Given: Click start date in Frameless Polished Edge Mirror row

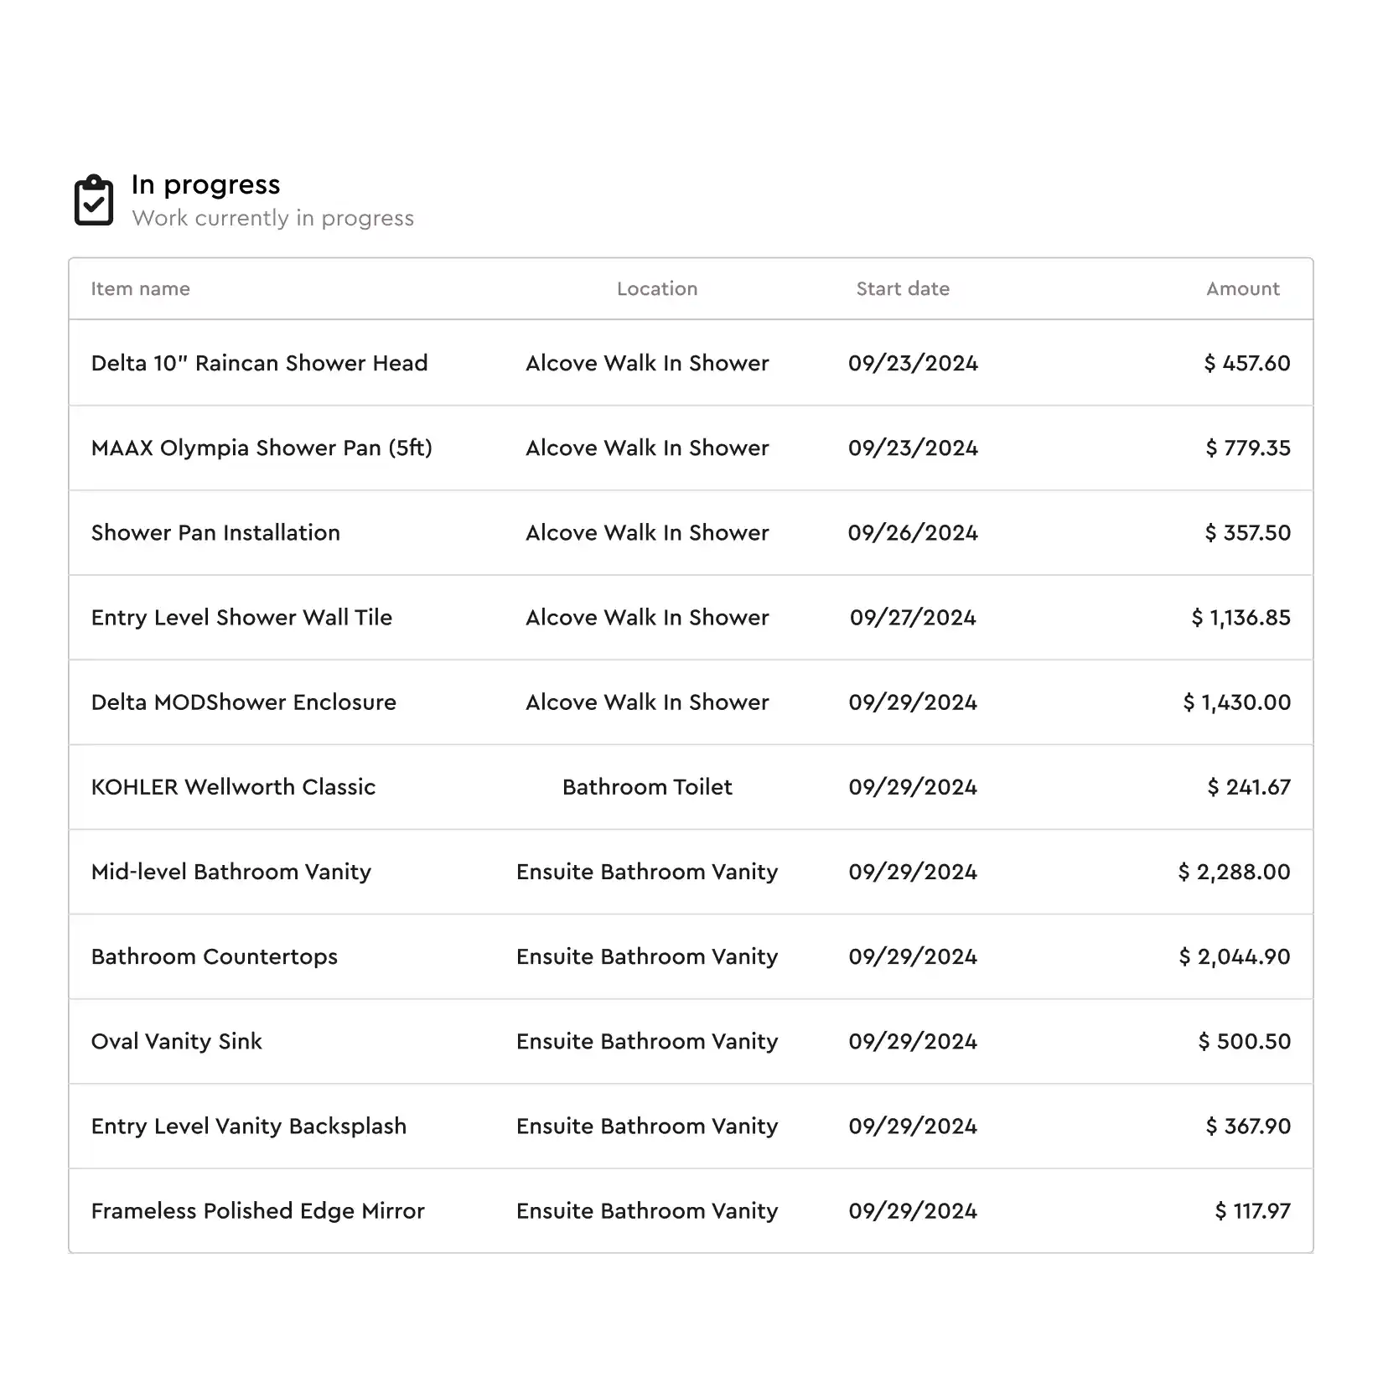Looking at the screenshot, I should [x=913, y=1210].
